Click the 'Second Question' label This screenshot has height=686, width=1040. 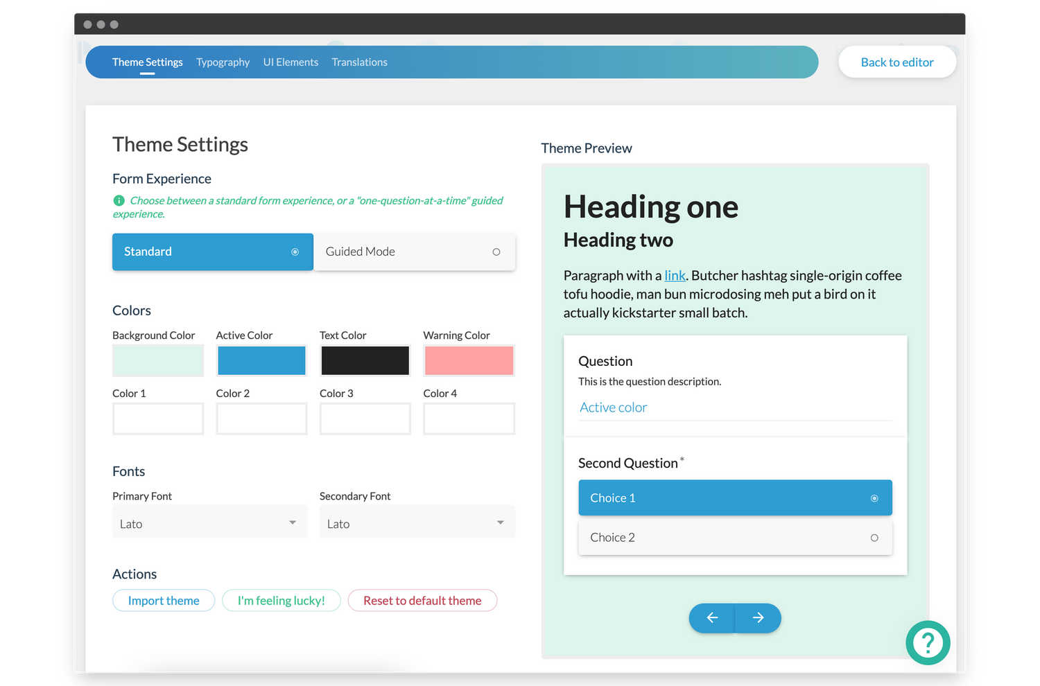[x=628, y=463]
